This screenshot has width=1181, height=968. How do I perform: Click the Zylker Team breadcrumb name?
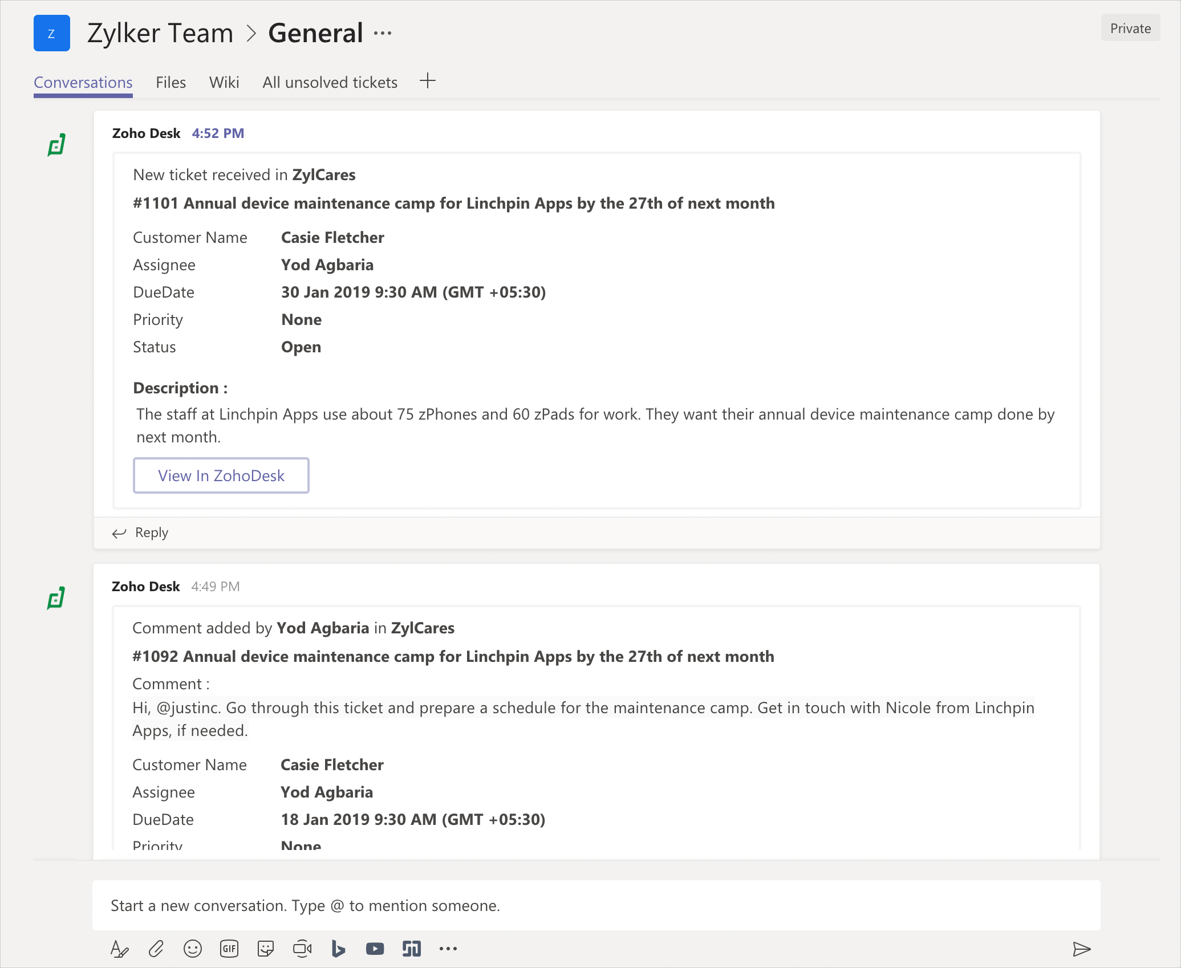[x=160, y=34]
